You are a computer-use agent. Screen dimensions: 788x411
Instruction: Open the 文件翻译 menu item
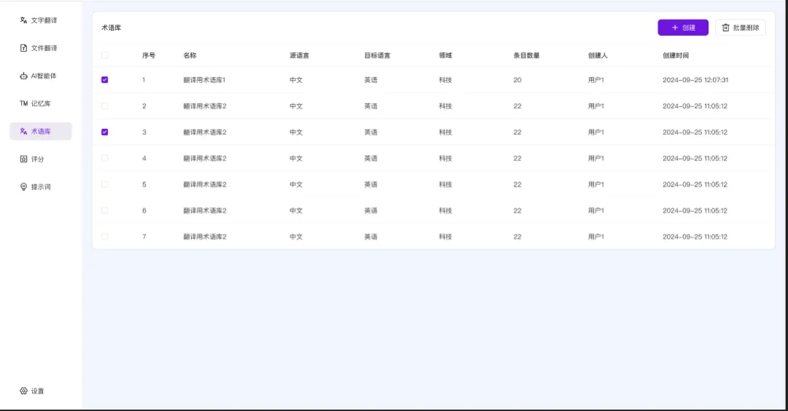[x=43, y=48]
